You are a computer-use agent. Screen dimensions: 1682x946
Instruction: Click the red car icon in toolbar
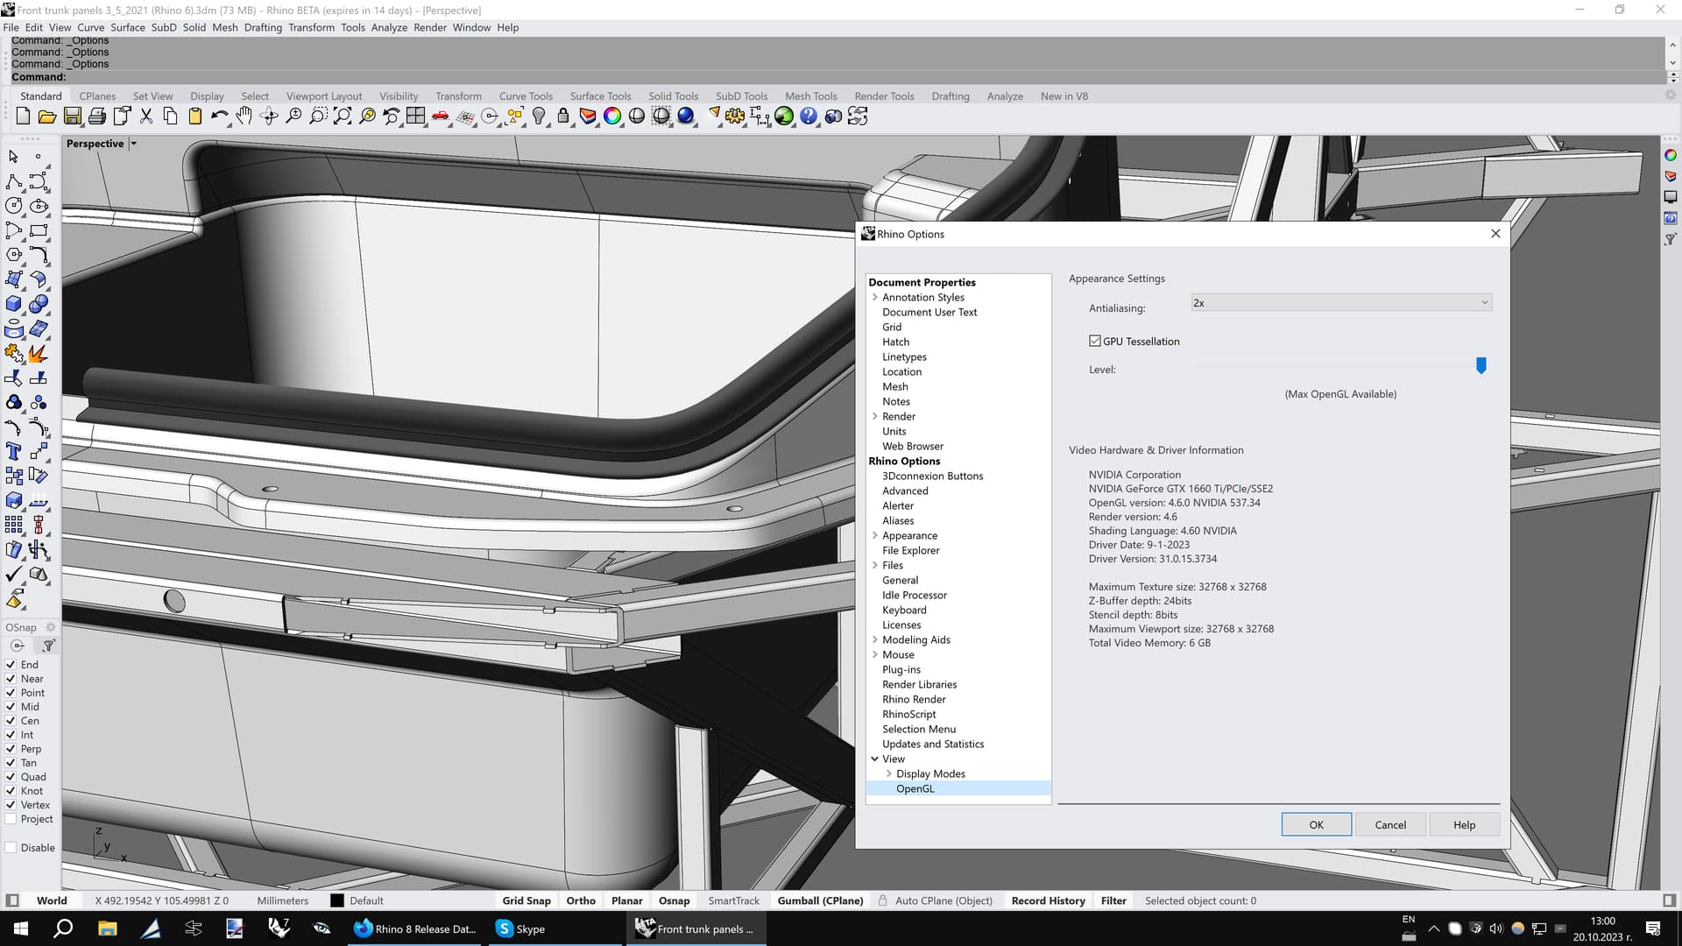441,116
